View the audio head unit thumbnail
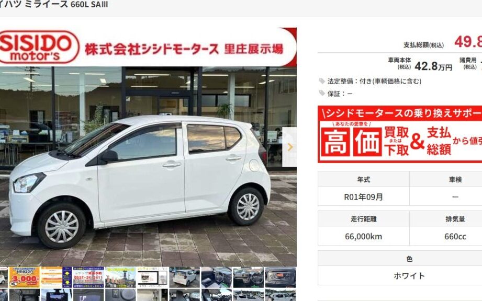This screenshot has height=301, width=482. [280, 277]
